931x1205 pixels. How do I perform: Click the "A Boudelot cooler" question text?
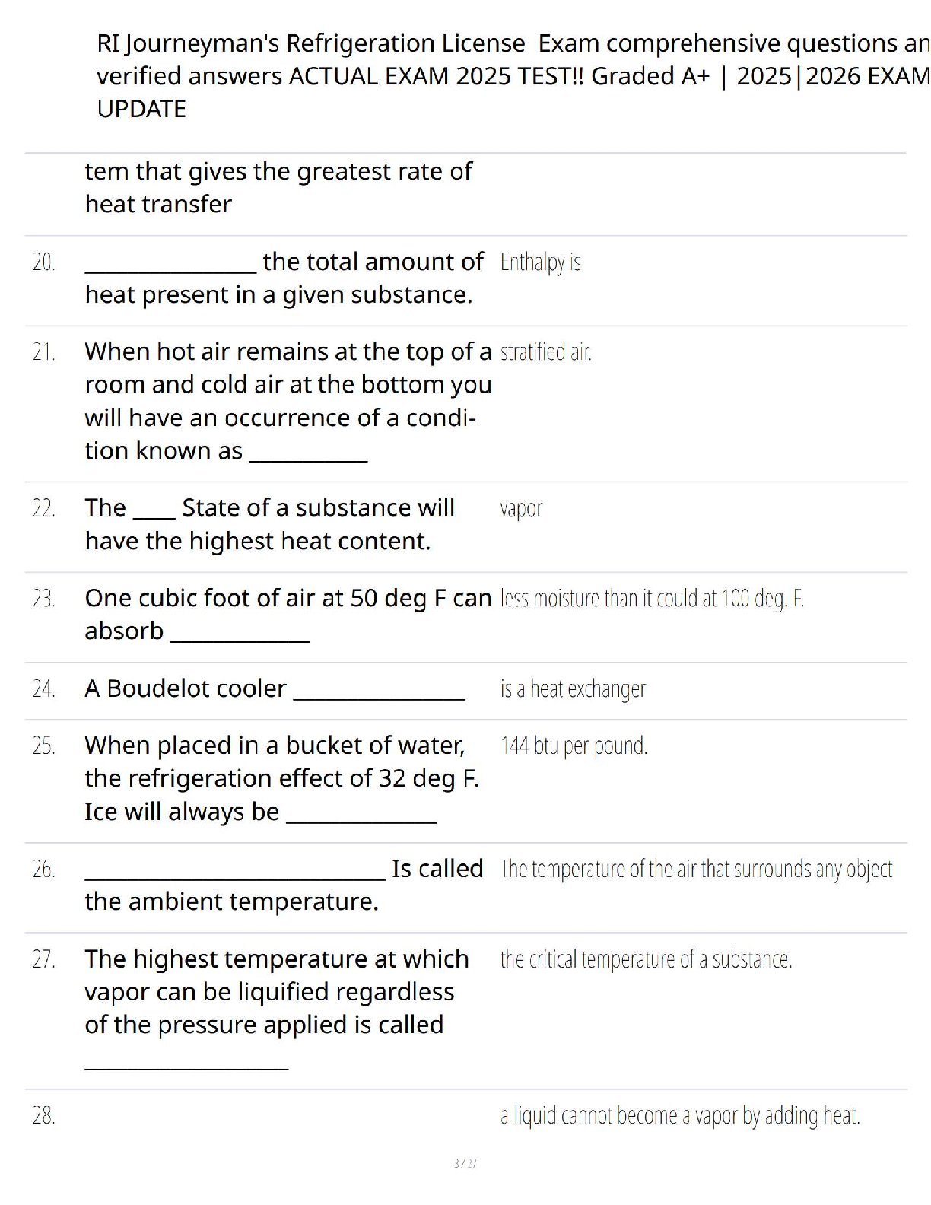(x=186, y=689)
